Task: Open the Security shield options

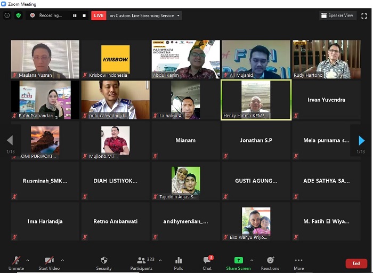Action: (104, 262)
